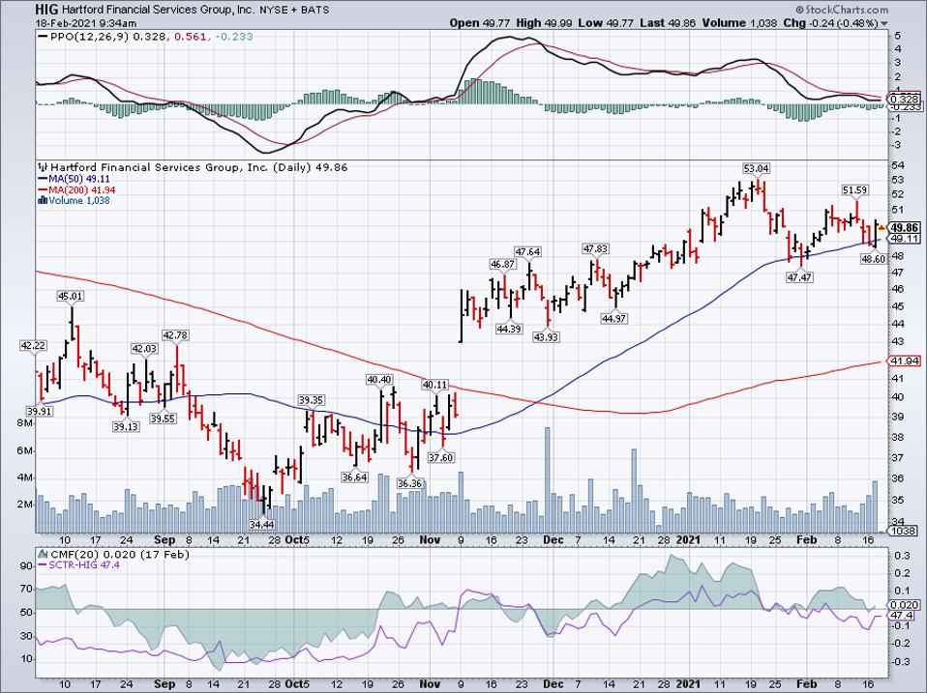Click the Volume 1,038 legend entry

pyautogui.click(x=74, y=200)
